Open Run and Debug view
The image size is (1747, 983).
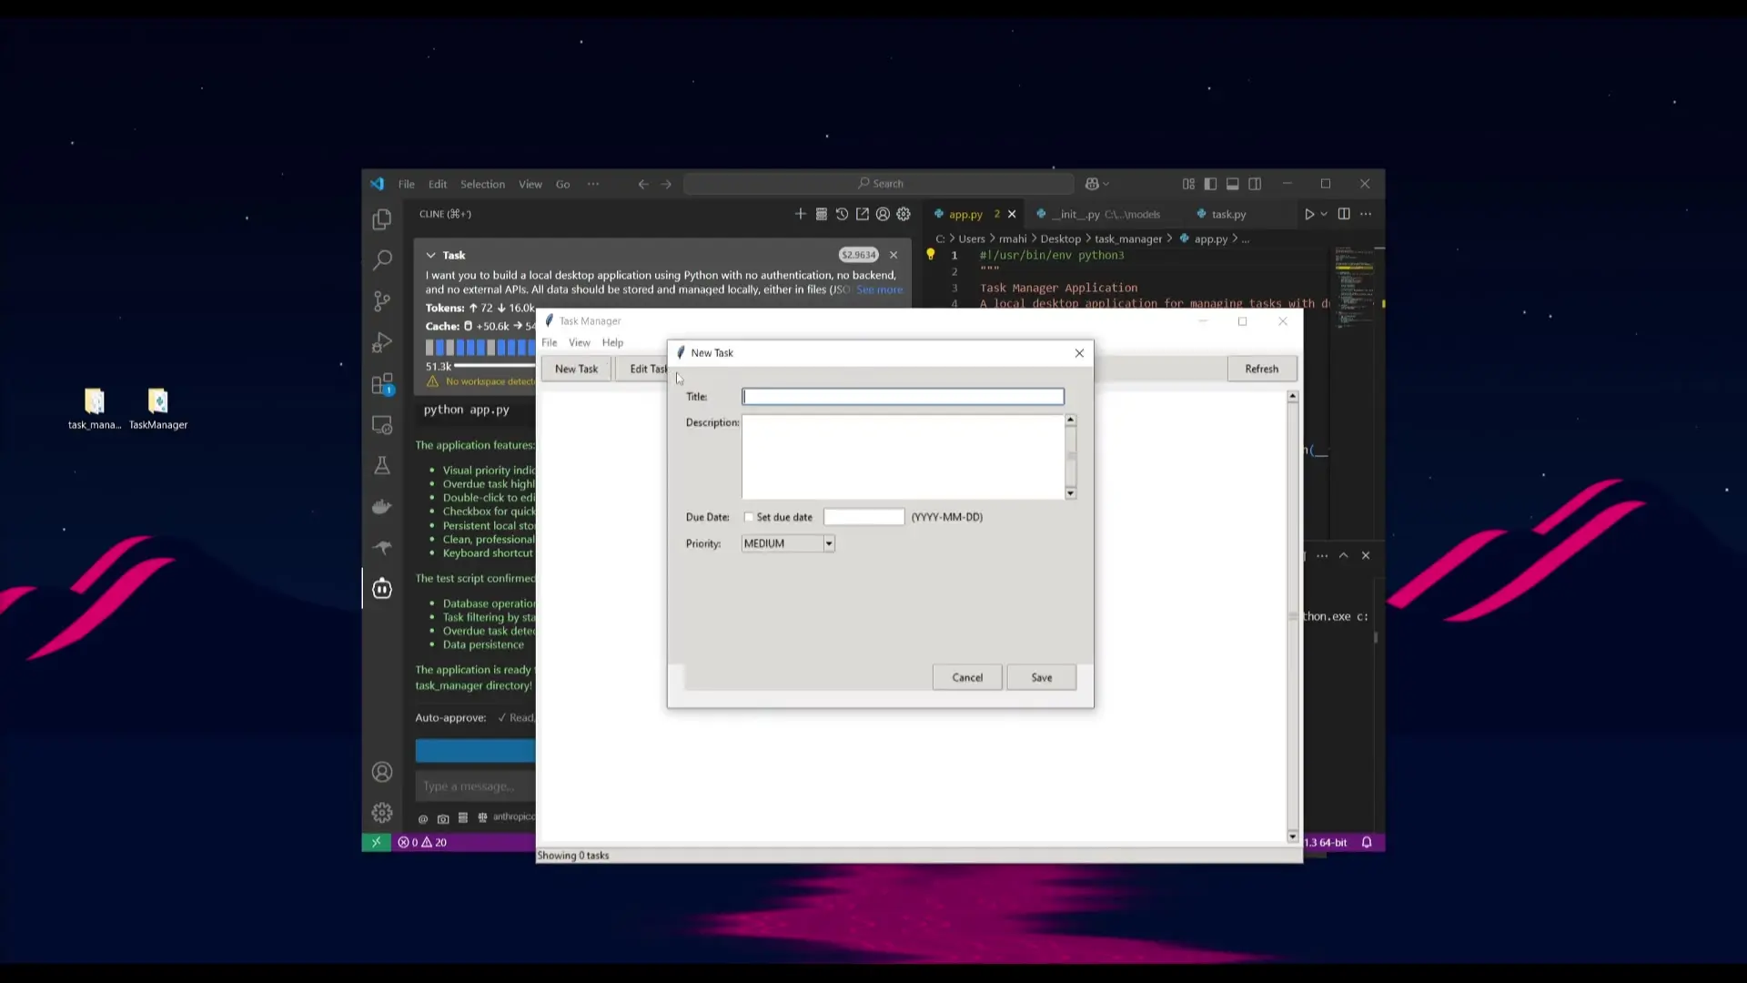[x=382, y=342]
